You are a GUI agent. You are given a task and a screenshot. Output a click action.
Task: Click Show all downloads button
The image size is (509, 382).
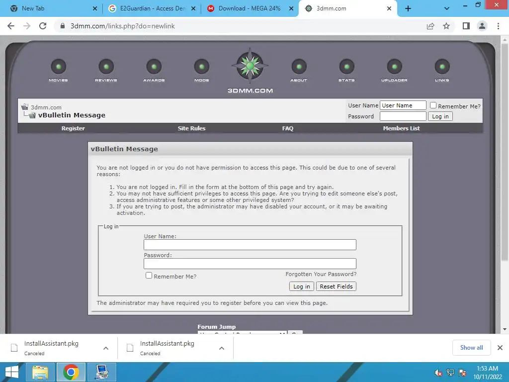[471, 348]
